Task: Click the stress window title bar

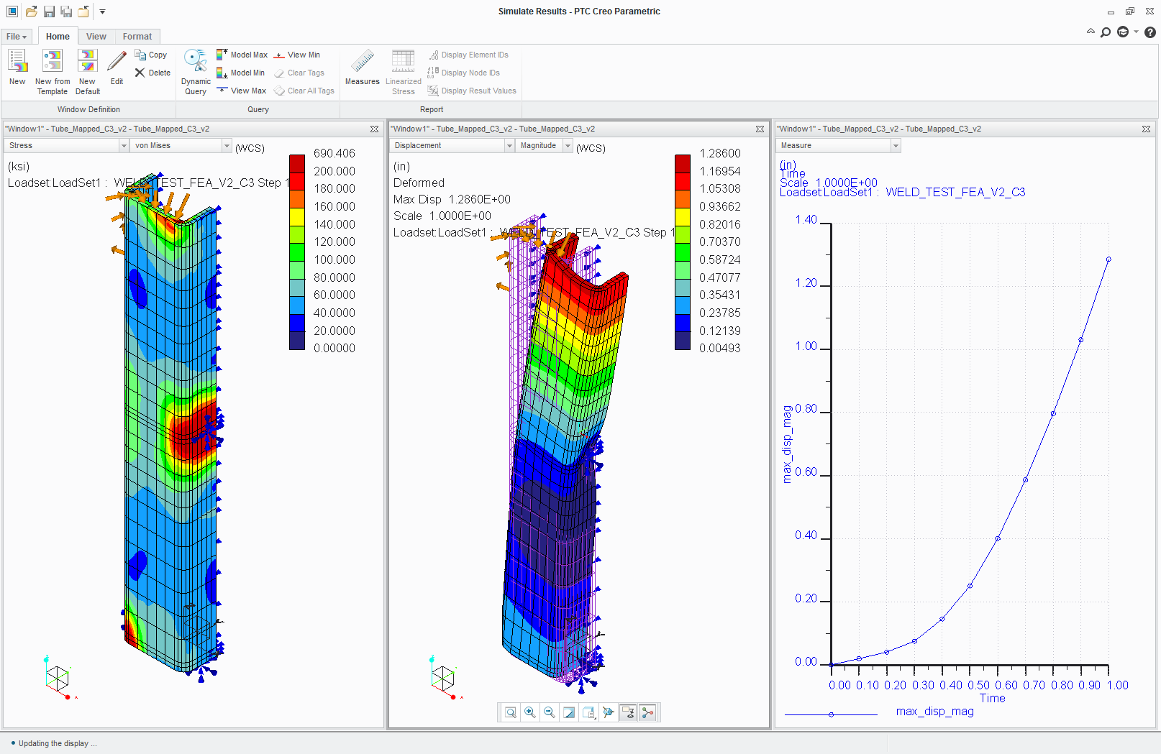Action: click(193, 129)
